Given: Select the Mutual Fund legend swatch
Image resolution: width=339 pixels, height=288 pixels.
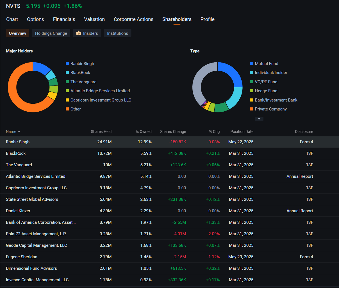Looking at the screenshot, I should [252, 64].
